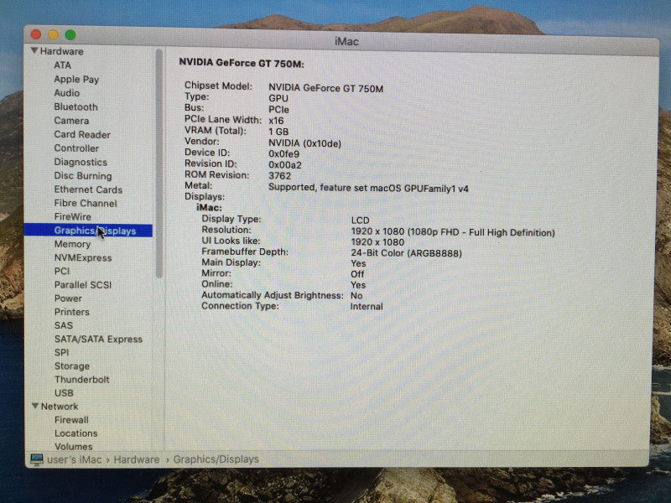Minimize window with yellow button
Viewport: 671px width, 503px height.
pyautogui.click(x=54, y=34)
